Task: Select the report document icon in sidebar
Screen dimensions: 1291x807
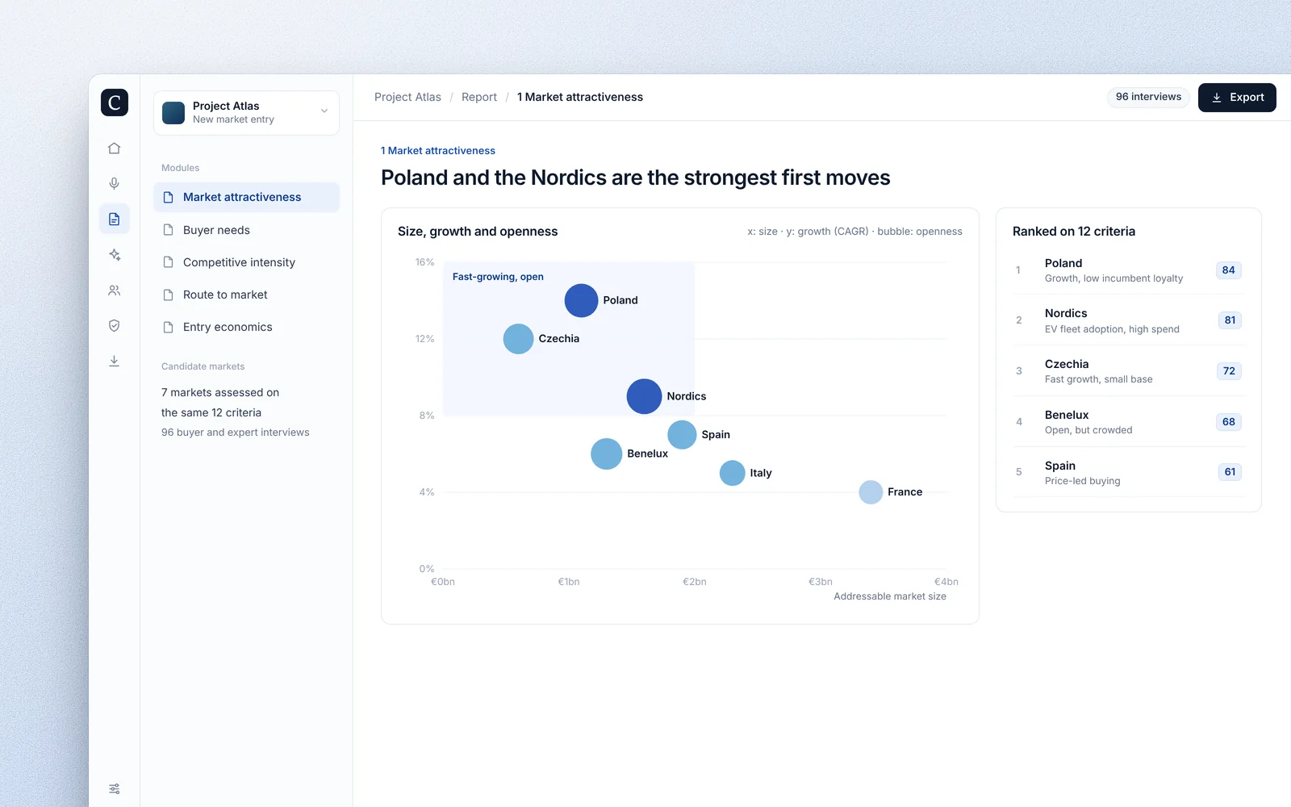Action: (115, 220)
